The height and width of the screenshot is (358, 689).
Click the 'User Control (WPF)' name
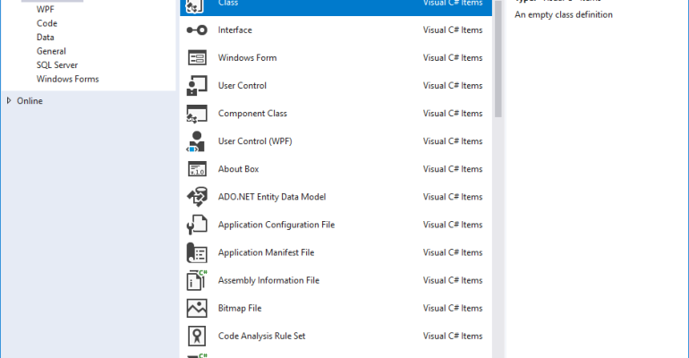[x=255, y=141]
